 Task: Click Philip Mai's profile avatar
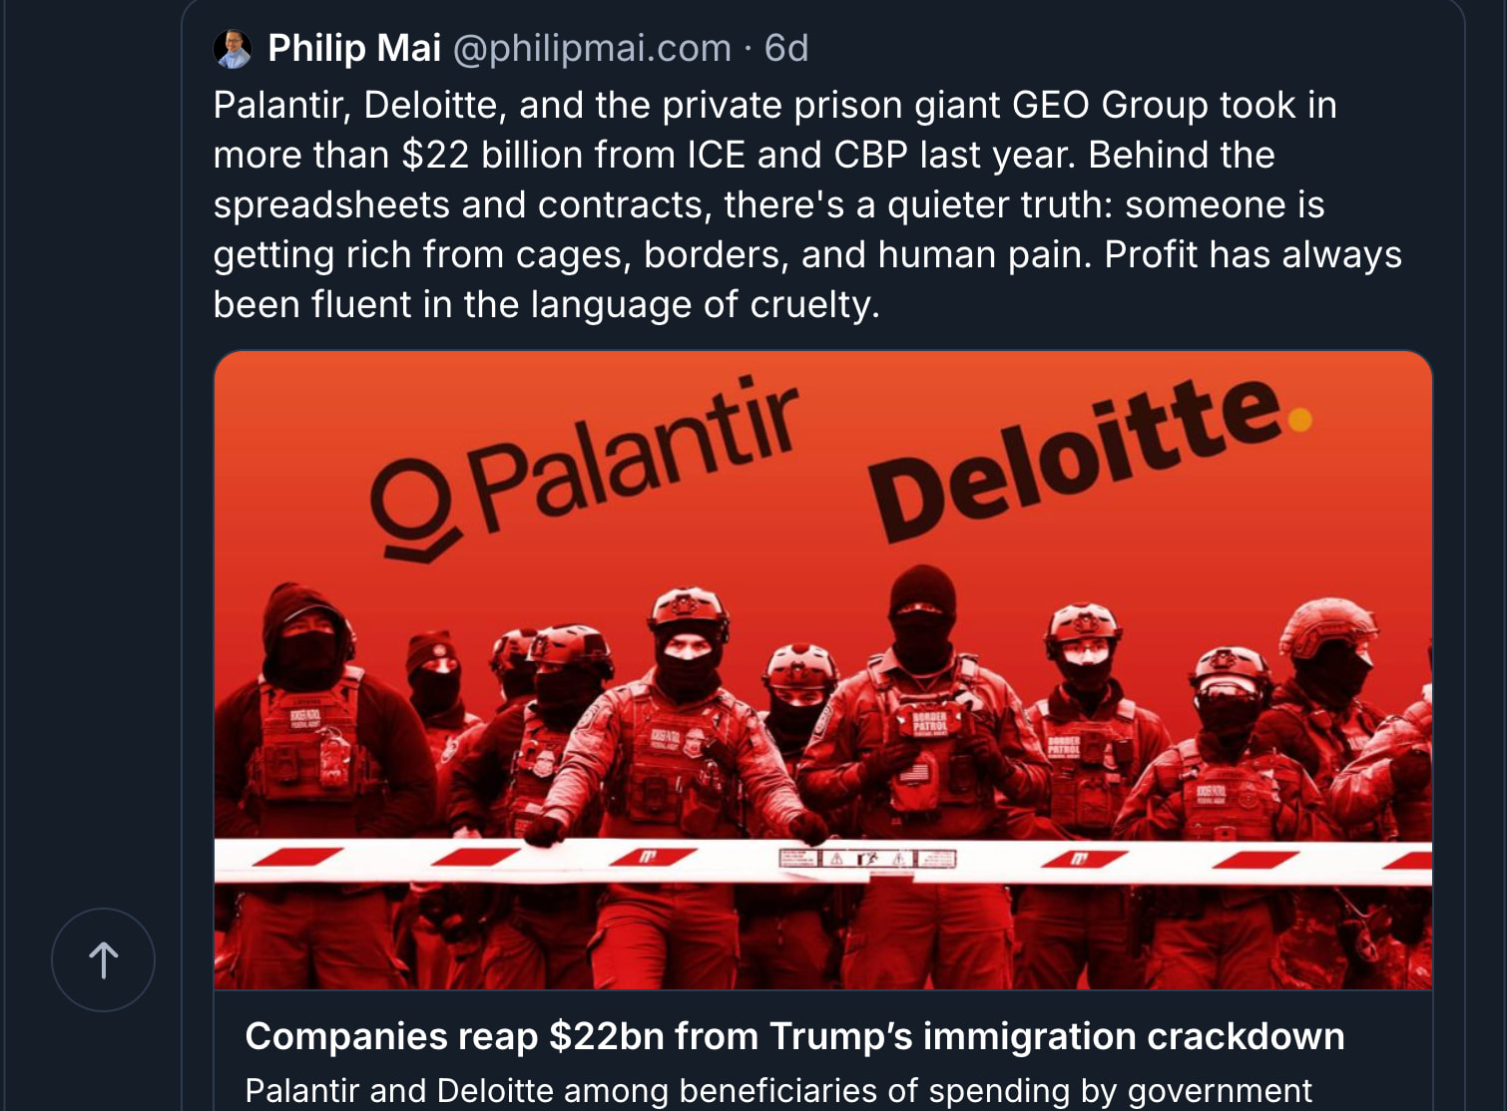[x=233, y=49]
